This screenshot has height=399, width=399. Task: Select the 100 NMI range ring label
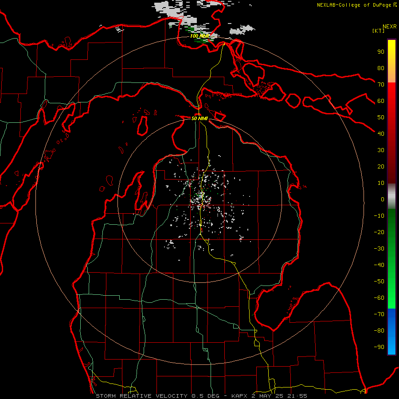tap(199, 36)
